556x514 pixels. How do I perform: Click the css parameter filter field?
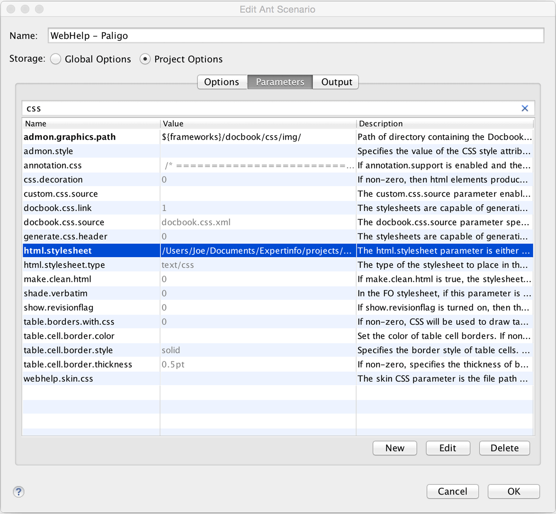coord(270,108)
